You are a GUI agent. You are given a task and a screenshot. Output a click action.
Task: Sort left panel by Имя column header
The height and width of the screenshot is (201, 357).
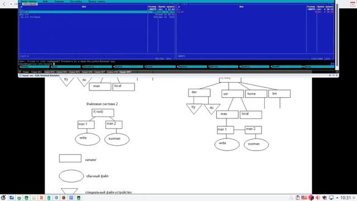[84, 7]
